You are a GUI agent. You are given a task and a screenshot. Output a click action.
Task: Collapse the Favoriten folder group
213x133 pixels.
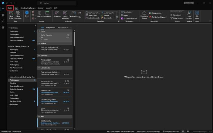coord(9,28)
